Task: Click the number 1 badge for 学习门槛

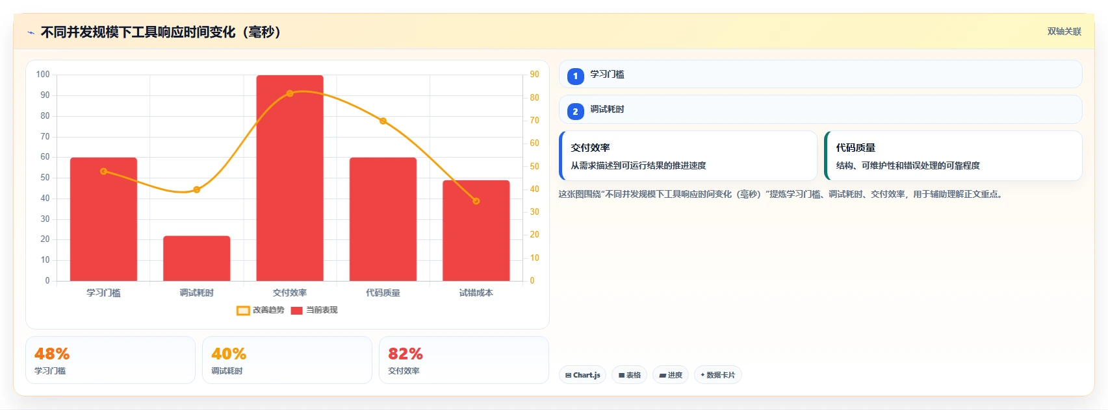Action: point(576,76)
